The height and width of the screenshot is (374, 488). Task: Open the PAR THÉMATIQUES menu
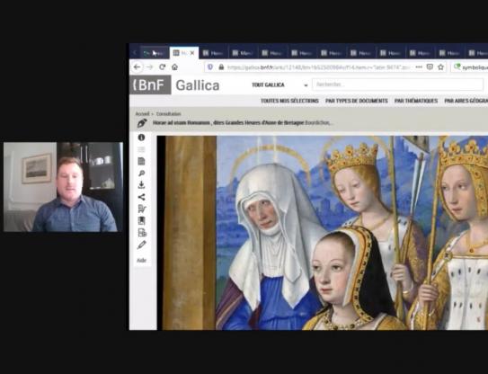tap(416, 101)
